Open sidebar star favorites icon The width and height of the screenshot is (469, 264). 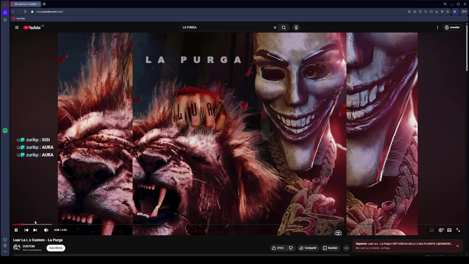(x=5, y=20)
